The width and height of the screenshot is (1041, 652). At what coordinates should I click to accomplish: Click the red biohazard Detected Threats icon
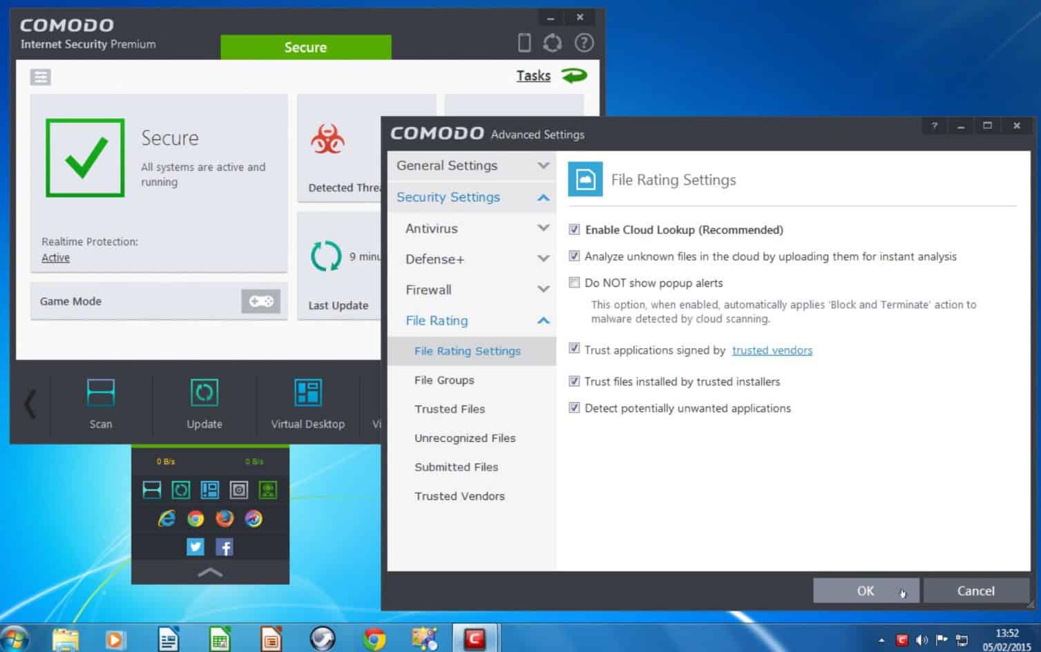point(327,139)
